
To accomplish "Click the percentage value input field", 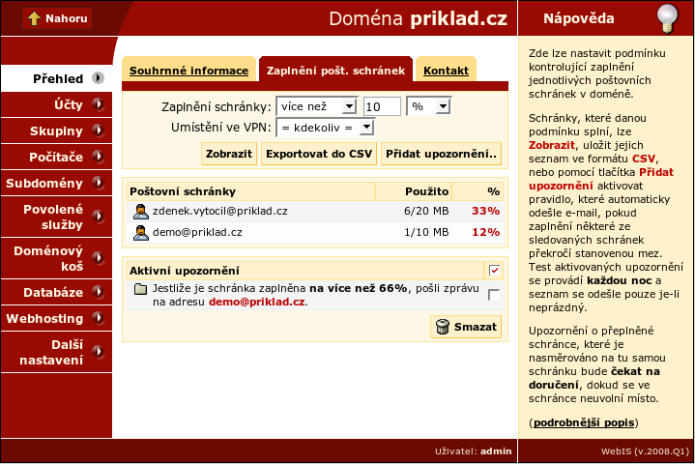I will [382, 106].
